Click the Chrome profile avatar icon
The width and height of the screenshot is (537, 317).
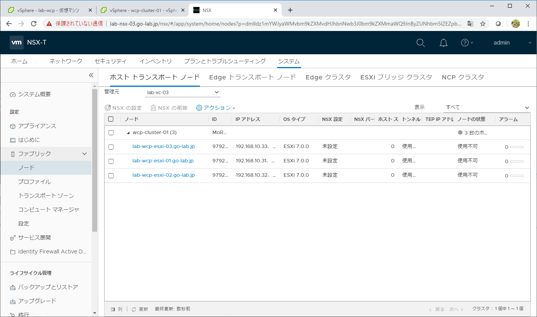(x=515, y=24)
